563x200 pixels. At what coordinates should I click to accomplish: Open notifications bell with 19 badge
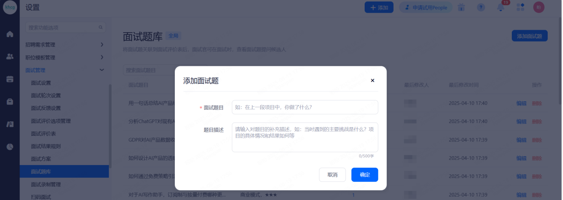click(x=501, y=8)
